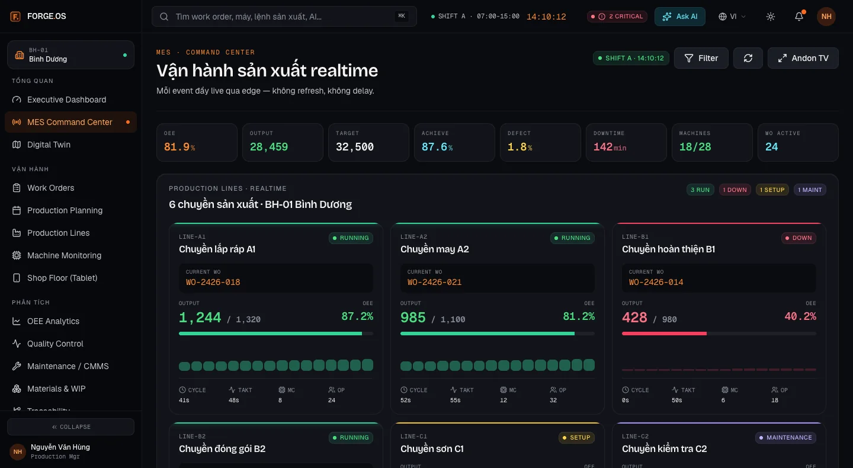Open the Digital Twin sidebar item
Screen dimensions: 853x468
70,145
